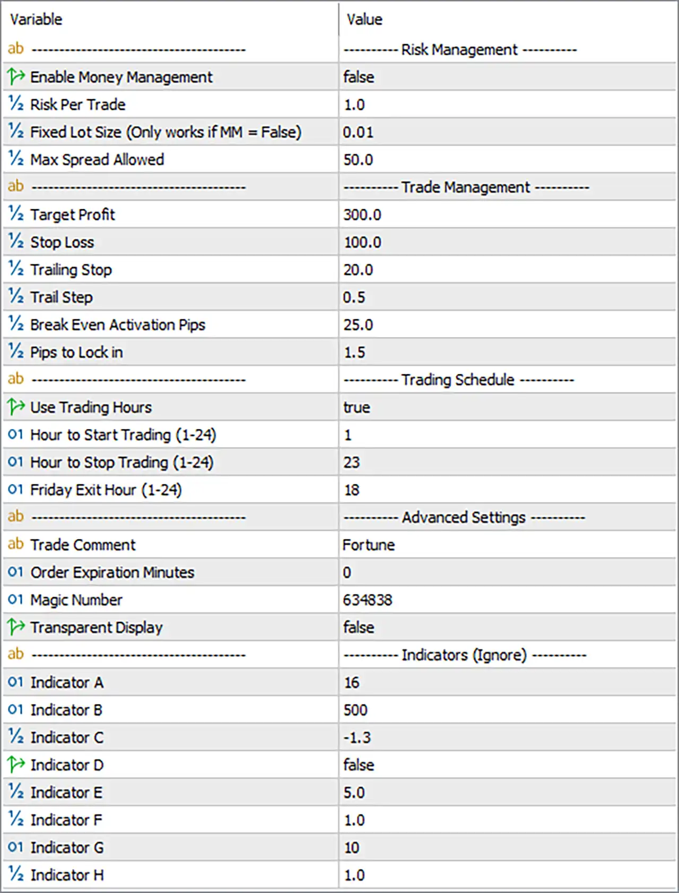Click the boolean icon beside Transparent Display
The width and height of the screenshot is (679, 893).
16,628
